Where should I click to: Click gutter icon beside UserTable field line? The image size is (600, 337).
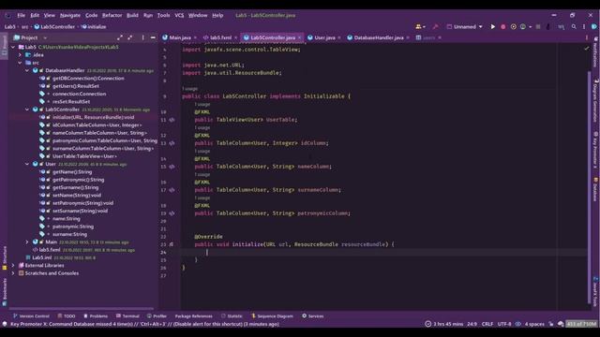[x=172, y=120]
